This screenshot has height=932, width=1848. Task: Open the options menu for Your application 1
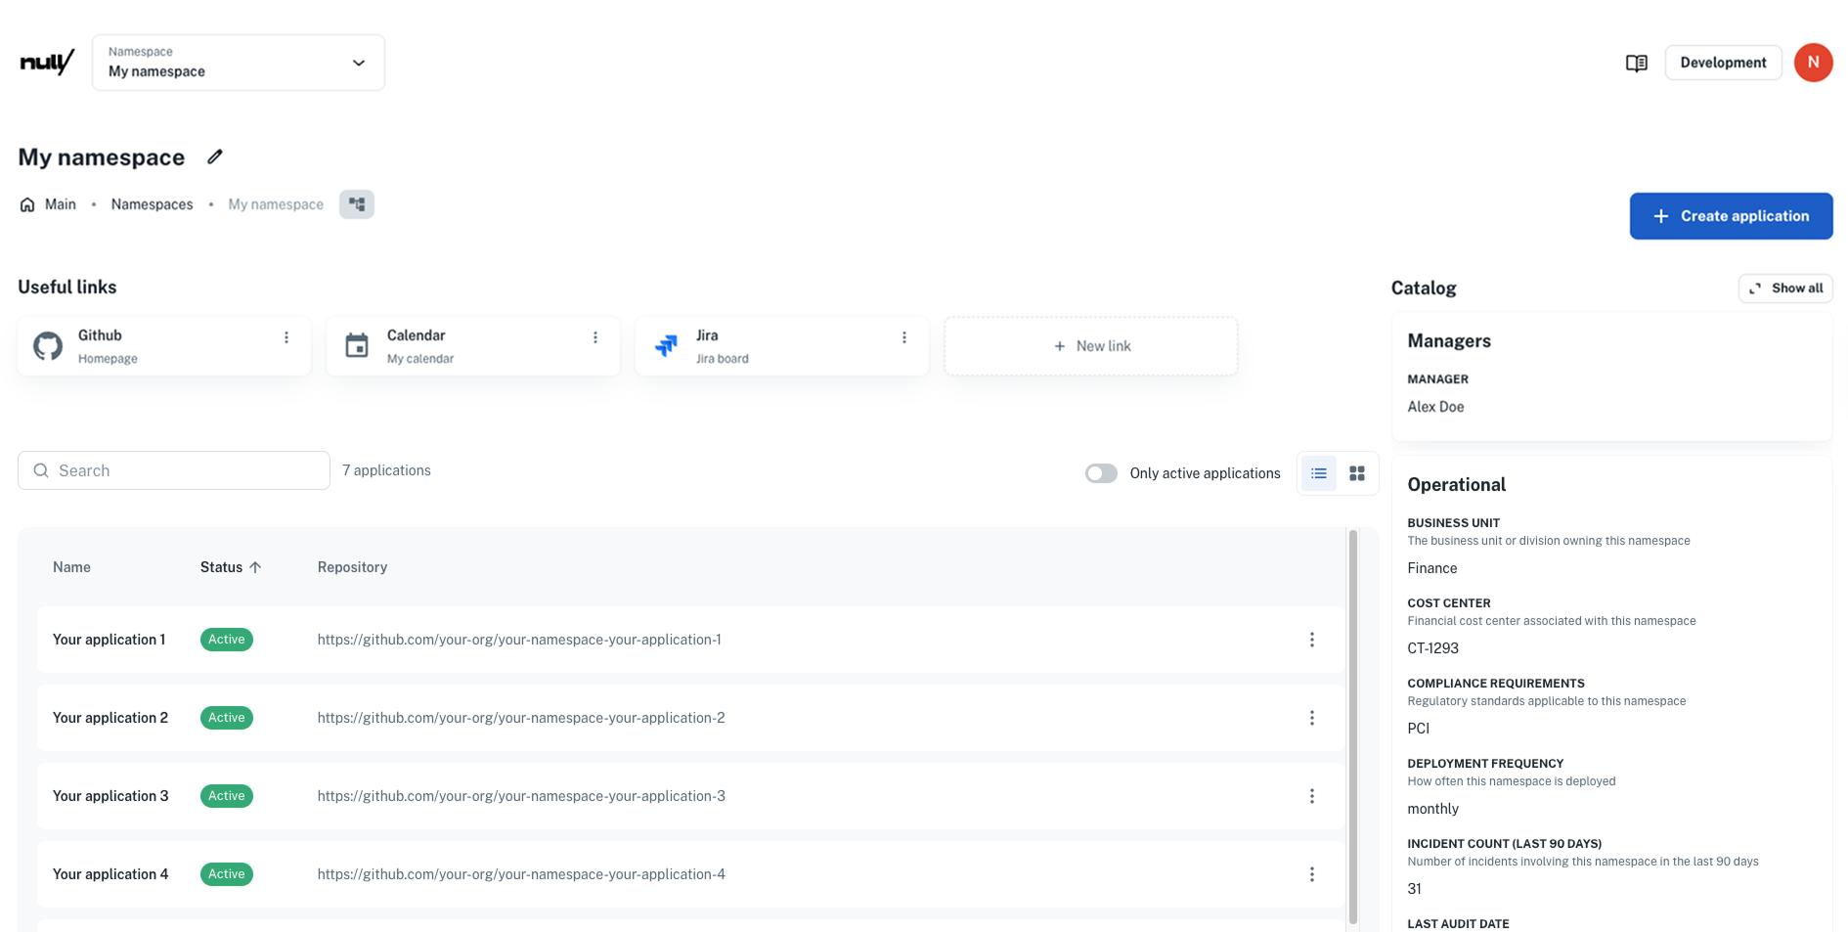click(1312, 639)
